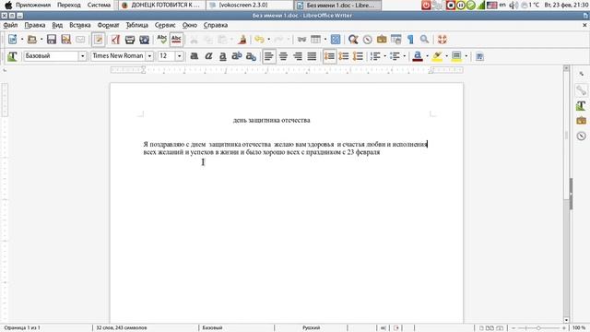The width and height of the screenshot is (590, 332).
Task: Expand the Insert Table dropdown arrow
Action: point(325,39)
